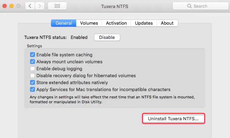Click the magnifying glass search icon

pos(189,6)
